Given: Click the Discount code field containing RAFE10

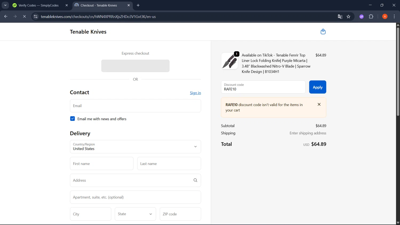Looking at the screenshot, I should [263, 87].
